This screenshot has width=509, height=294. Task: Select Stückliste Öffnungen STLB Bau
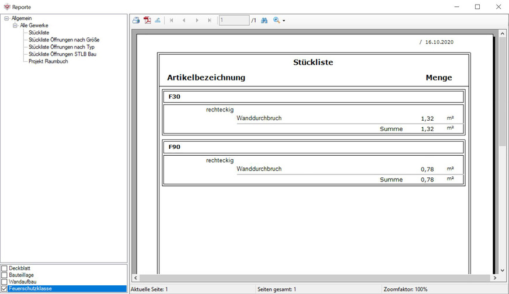tap(62, 54)
